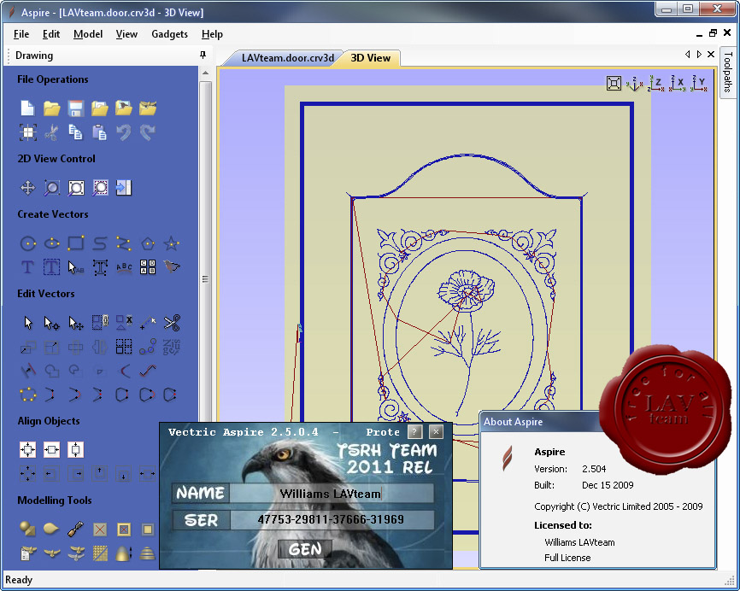The width and height of the screenshot is (740, 591).
Task: Click the Create shape sphere modelling icon
Action: coord(28,530)
